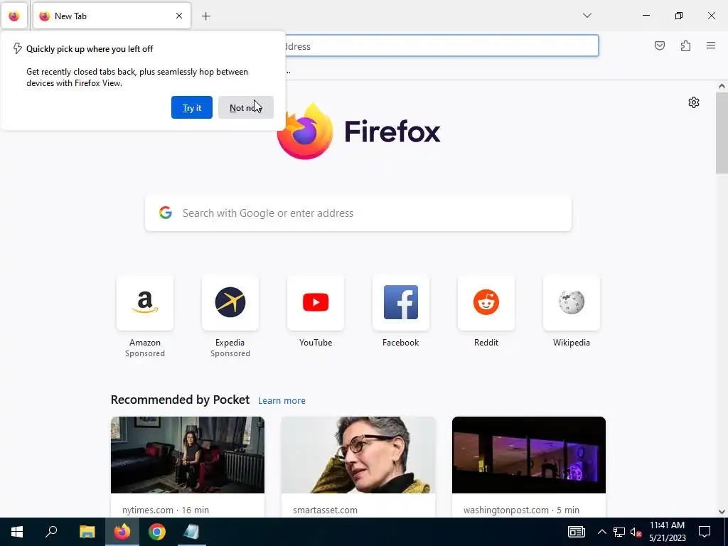Image resolution: width=728 pixels, height=546 pixels.
Task: Open the News and interests taskbar icon
Action: coord(576,532)
